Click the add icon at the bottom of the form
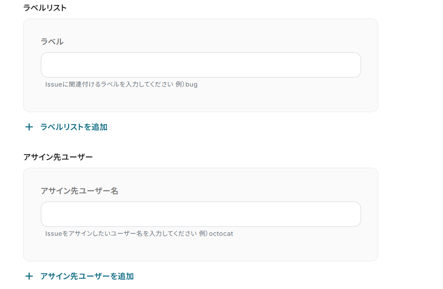Screen dimensions: 443x289 [29, 276]
